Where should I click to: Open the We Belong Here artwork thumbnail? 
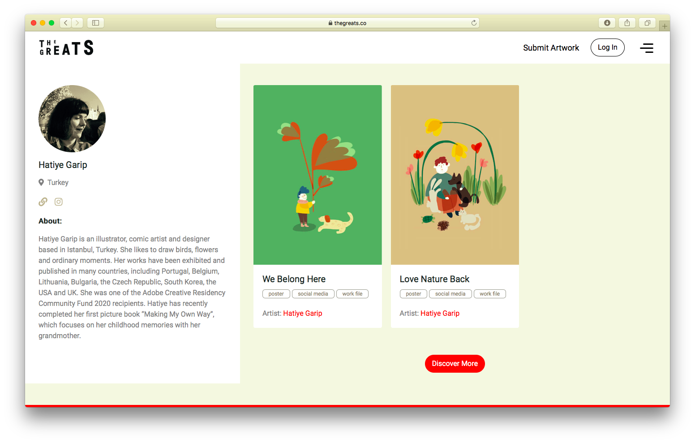317,175
